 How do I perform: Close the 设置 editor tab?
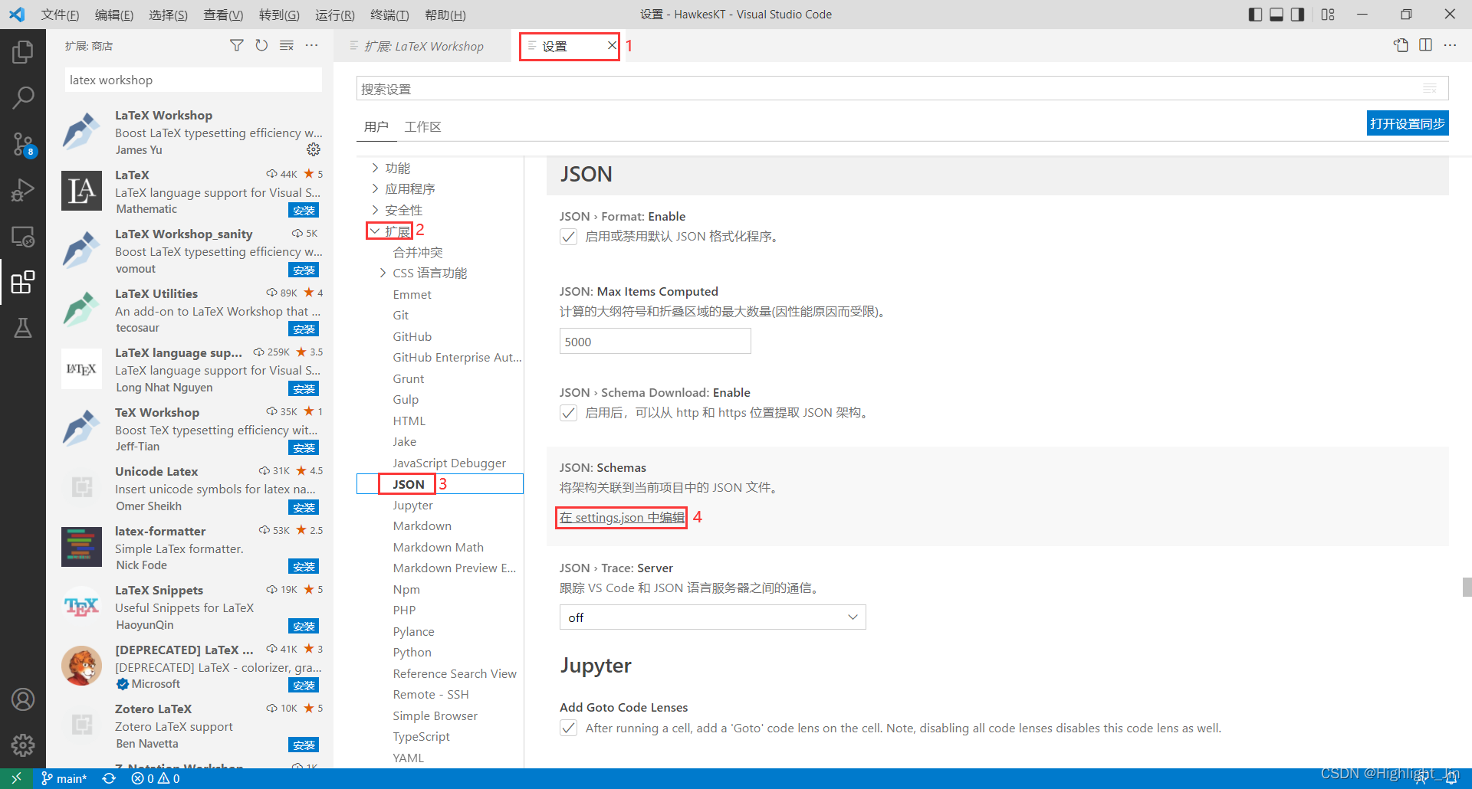coord(612,45)
